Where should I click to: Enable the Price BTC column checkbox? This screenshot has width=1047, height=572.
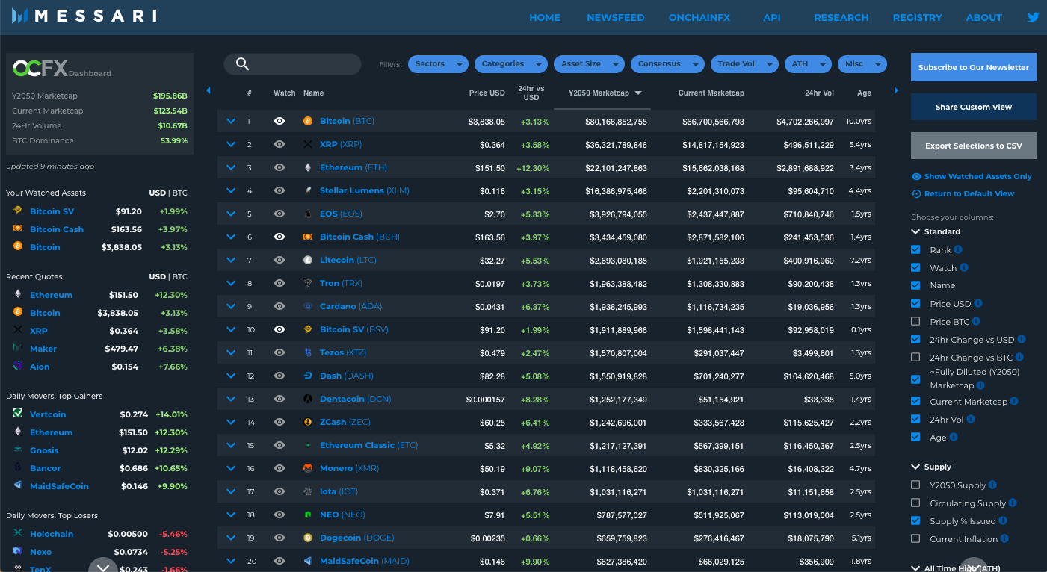point(915,321)
